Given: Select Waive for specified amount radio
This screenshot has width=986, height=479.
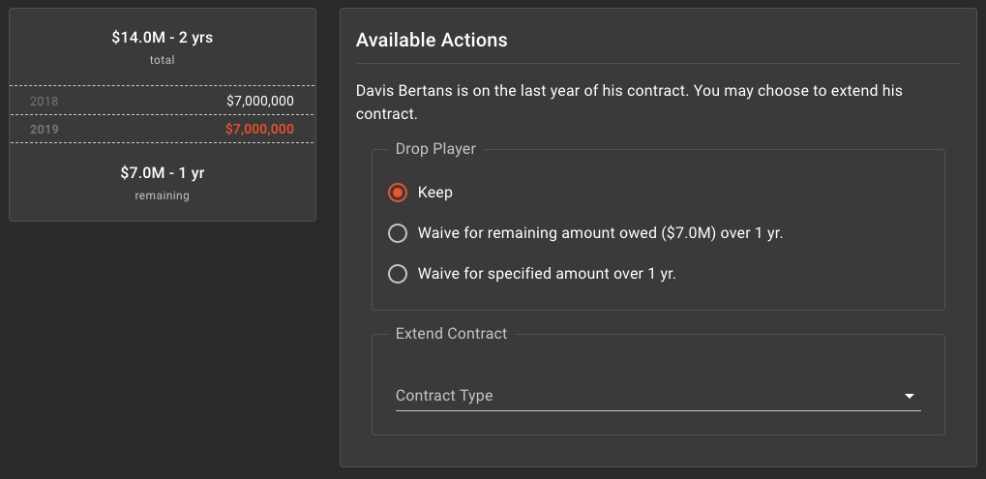Looking at the screenshot, I should pyautogui.click(x=397, y=274).
